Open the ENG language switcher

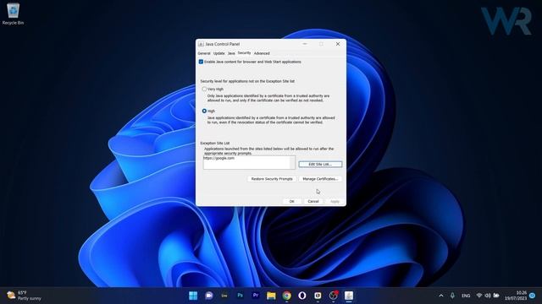(x=466, y=296)
